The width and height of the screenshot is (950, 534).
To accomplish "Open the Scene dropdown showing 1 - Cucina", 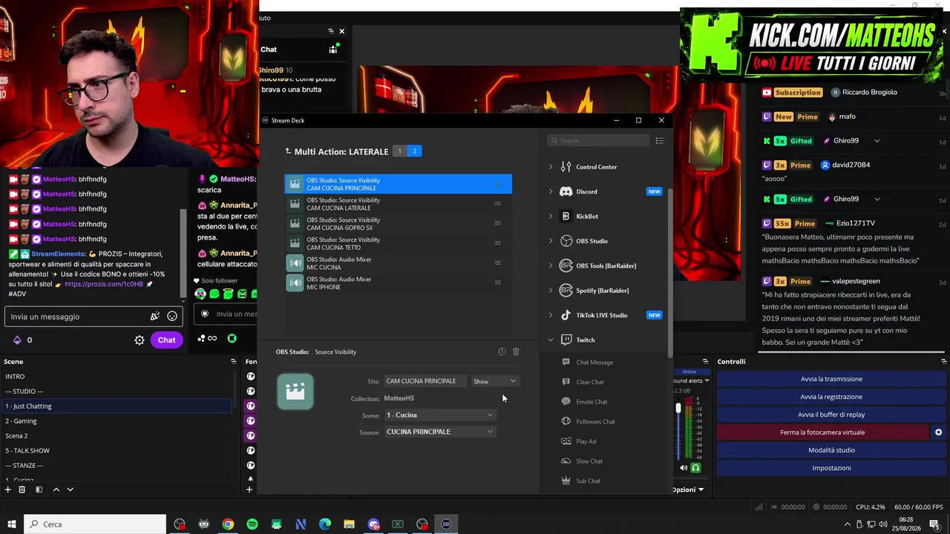I will click(x=439, y=415).
